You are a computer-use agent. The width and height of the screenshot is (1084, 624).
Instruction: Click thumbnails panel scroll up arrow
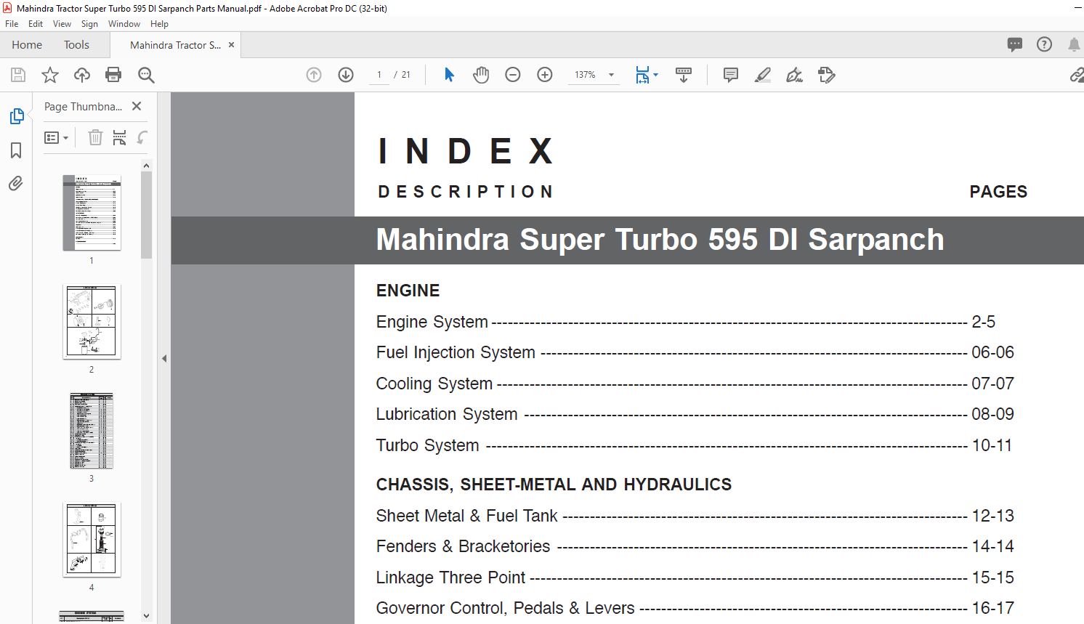coord(146,166)
